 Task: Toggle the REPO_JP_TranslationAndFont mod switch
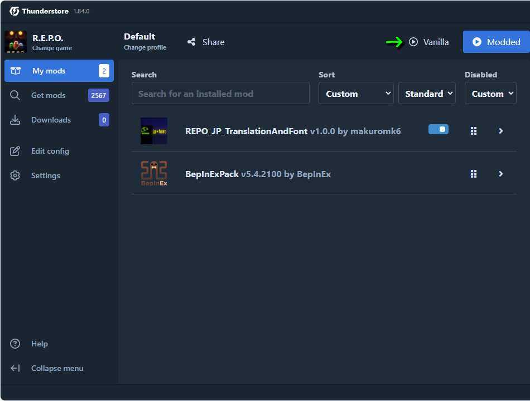click(x=439, y=129)
